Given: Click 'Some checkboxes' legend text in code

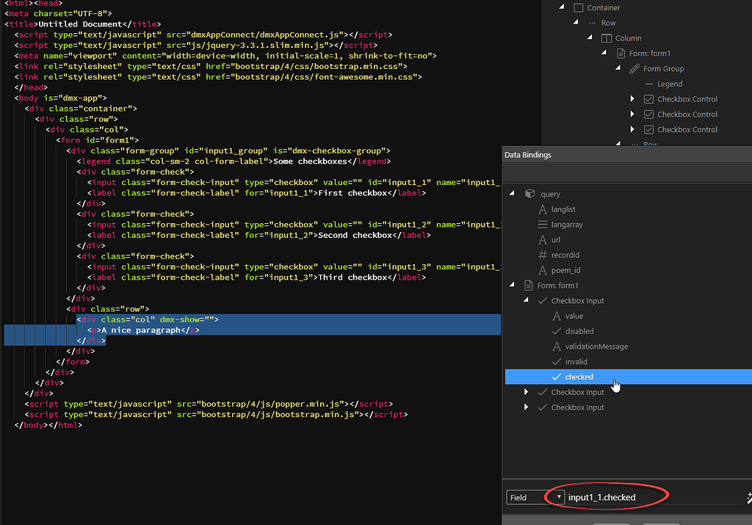Looking at the screenshot, I should tap(310, 161).
